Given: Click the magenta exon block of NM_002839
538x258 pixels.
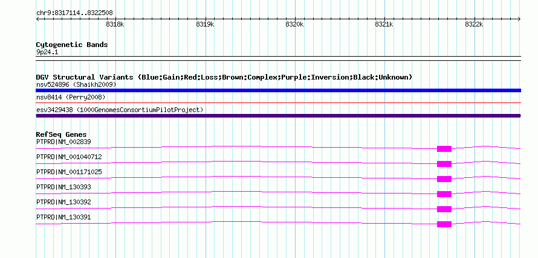Looking at the screenshot, I should click(444, 149).
